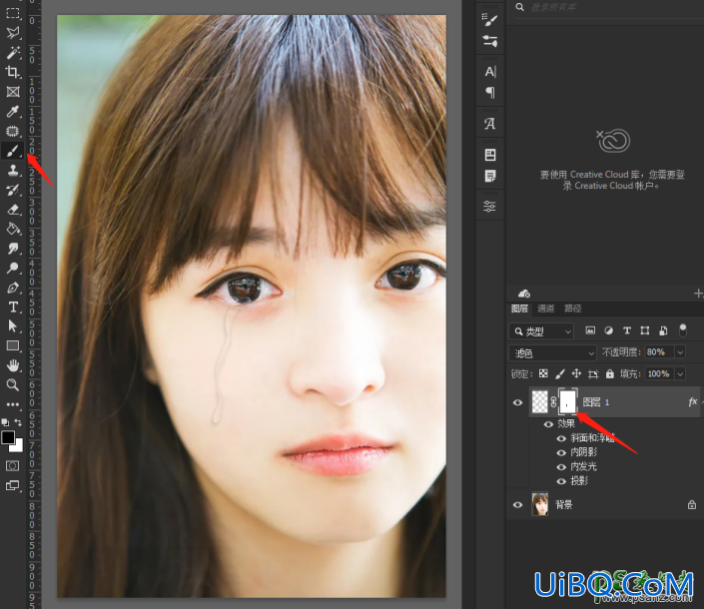Change screen mode
The image size is (704, 609).
coord(13,485)
